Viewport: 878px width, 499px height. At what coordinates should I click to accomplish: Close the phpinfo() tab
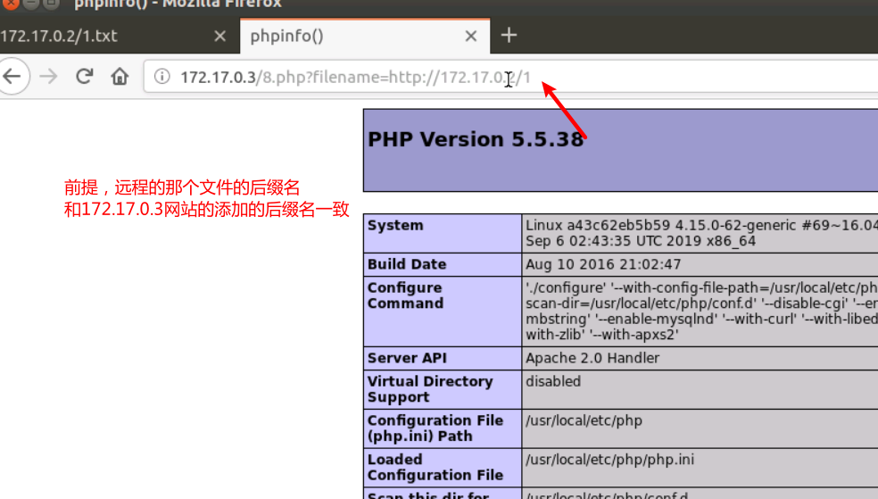click(471, 37)
